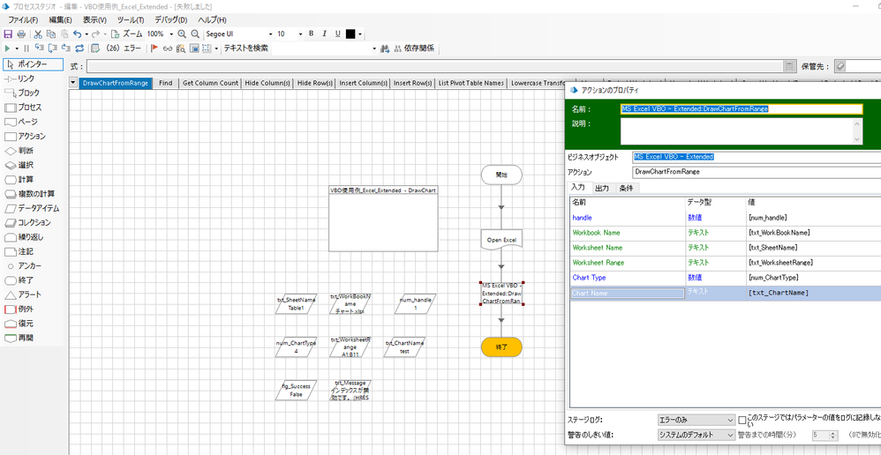This screenshot has height=455, width=881.
Task: Open the stage logging dropdown
Action: [x=697, y=420]
